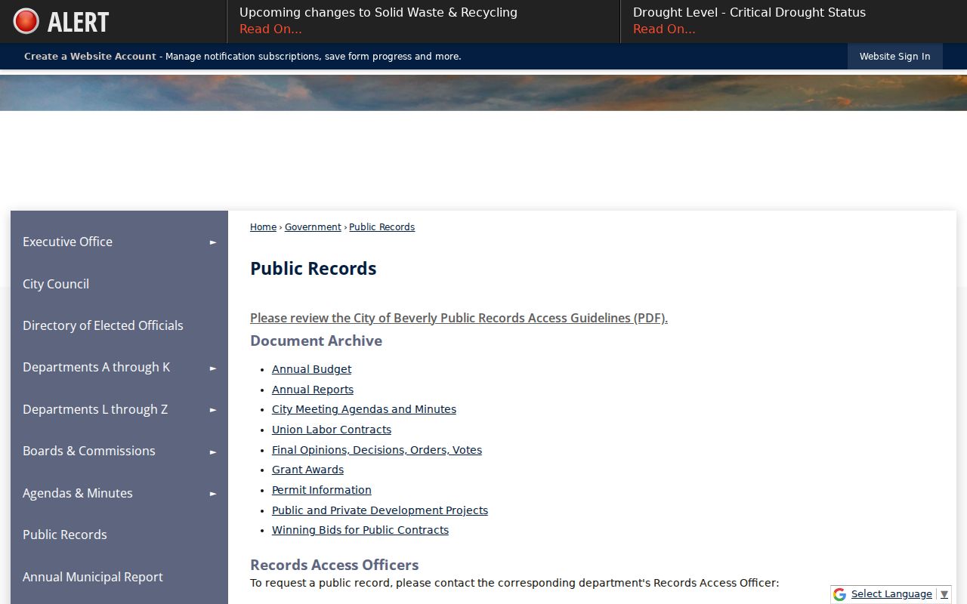The image size is (967, 604).
Task: Open Public and Private Development Projects link
Action: [380, 510]
